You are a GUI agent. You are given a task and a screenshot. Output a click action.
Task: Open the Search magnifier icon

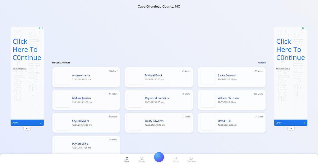click(x=176, y=158)
